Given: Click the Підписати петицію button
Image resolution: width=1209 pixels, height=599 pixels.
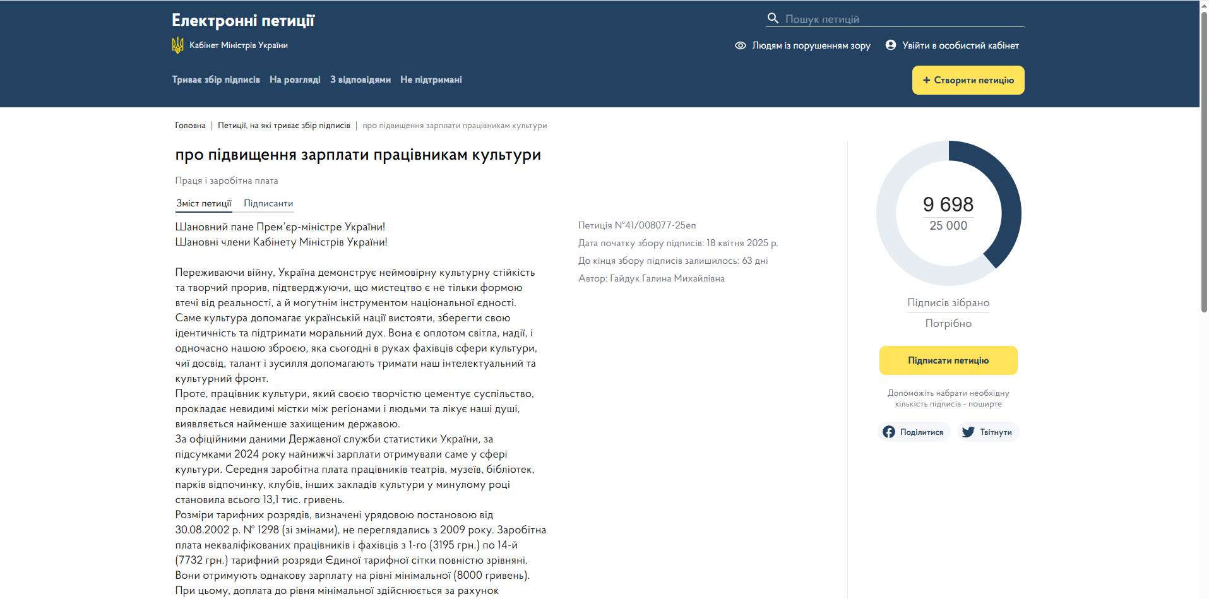Looking at the screenshot, I should coord(948,360).
